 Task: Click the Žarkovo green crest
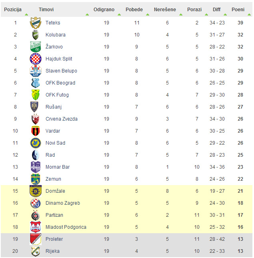point(36,47)
